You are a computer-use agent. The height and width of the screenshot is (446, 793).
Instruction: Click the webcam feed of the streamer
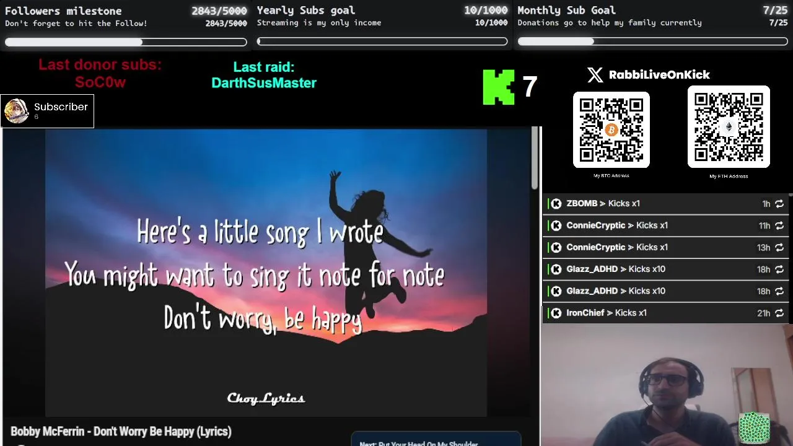[667, 385]
